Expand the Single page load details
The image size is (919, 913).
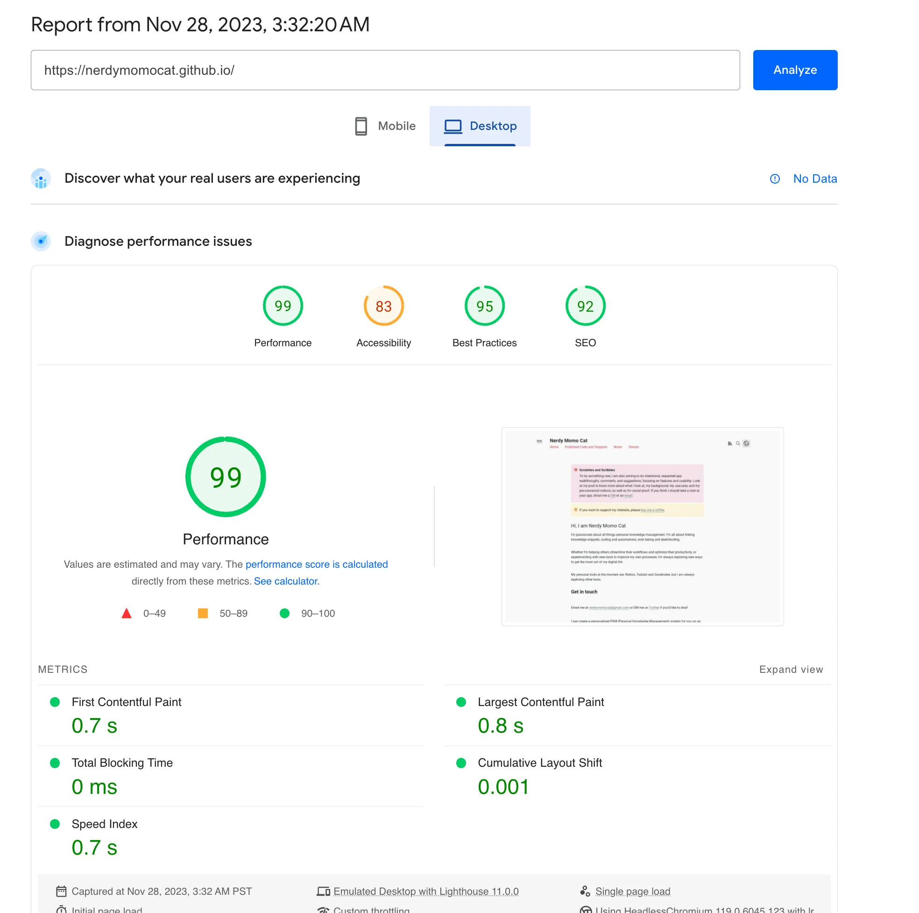pyautogui.click(x=632, y=891)
